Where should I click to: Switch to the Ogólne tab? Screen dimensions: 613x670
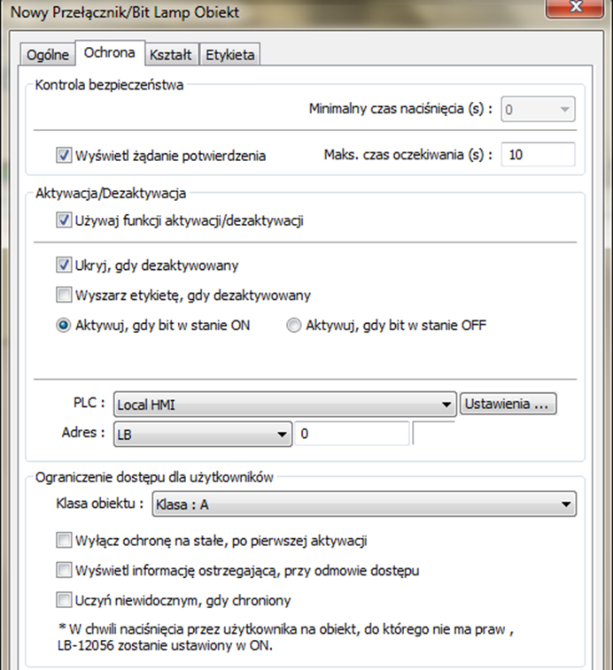point(48,55)
